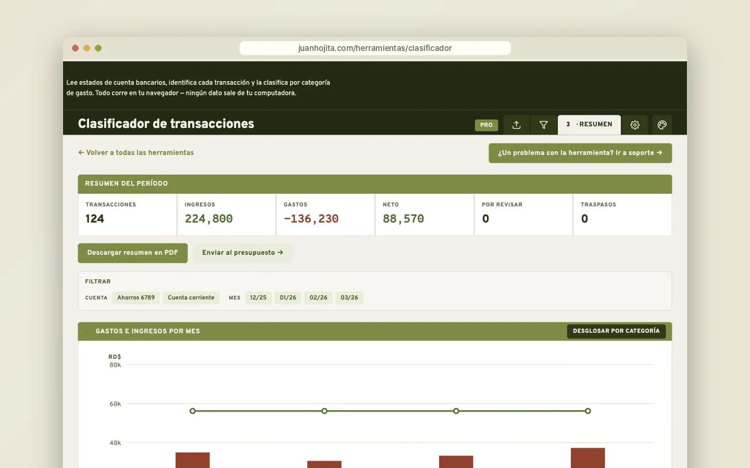Click the Gastos e ingresos por mes heading
The height and width of the screenshot is (468, 750).
(148, 331)
